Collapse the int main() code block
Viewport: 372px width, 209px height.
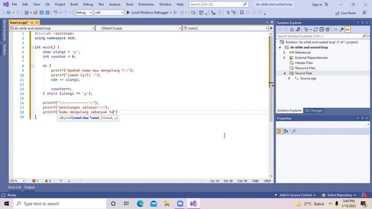click(x=33, y=48)
